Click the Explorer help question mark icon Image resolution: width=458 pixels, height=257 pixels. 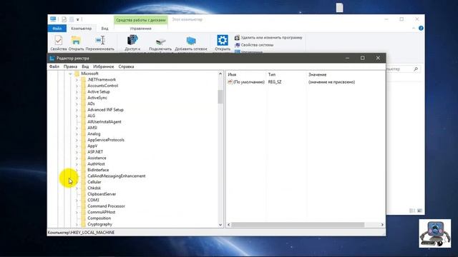[x=421, y=29]
